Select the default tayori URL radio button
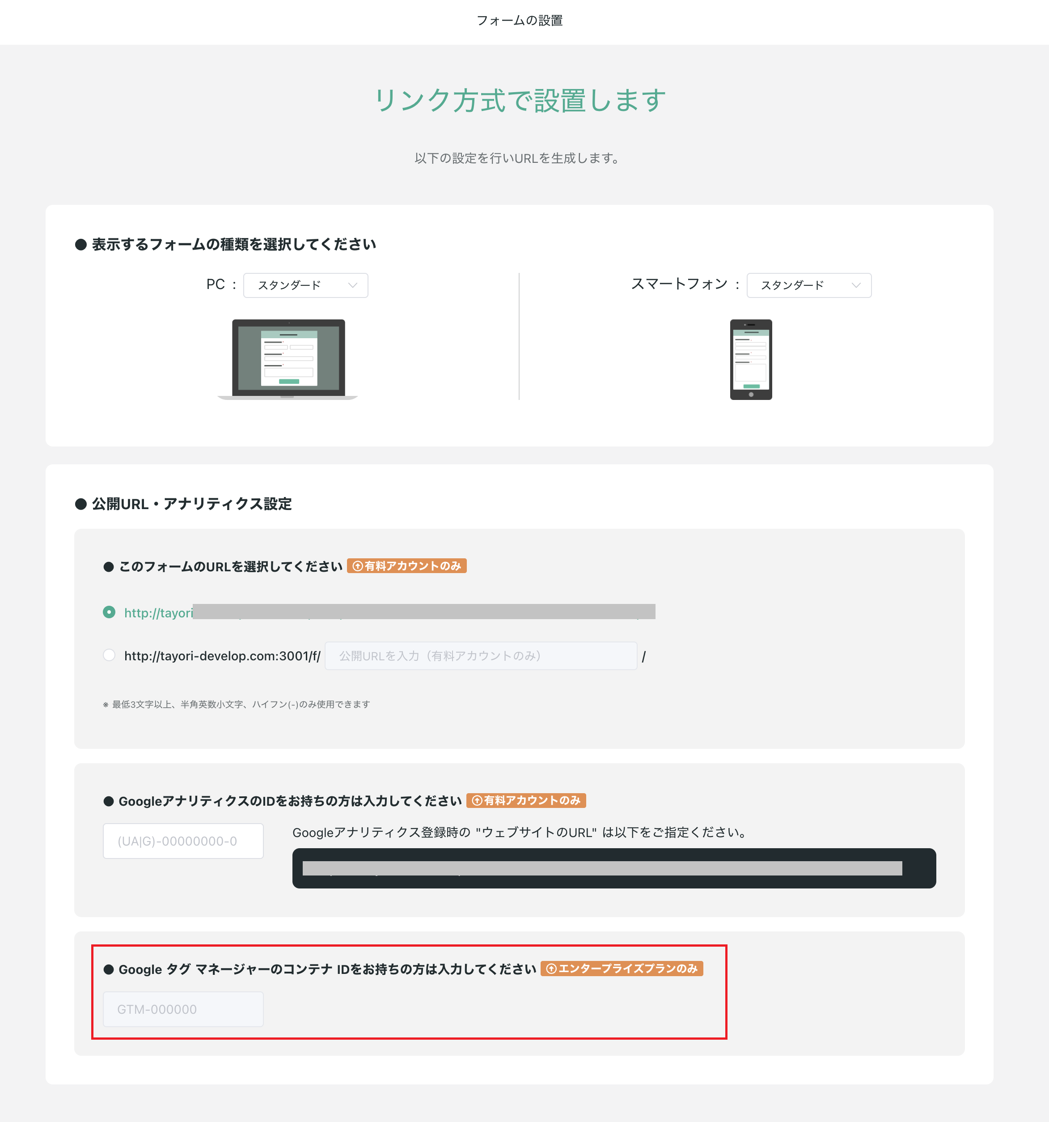 point(109,612)
